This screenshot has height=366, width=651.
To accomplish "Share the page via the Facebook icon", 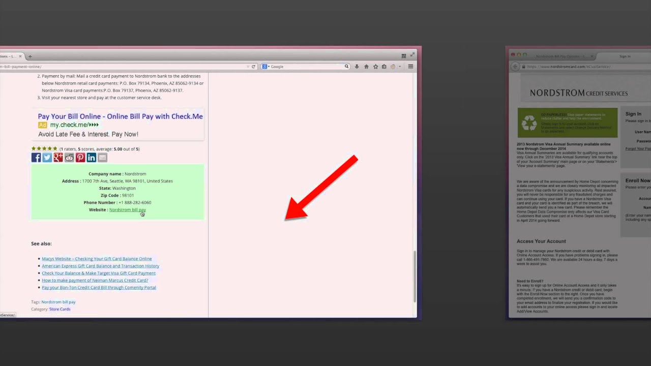I will click(x=36, y=158).
